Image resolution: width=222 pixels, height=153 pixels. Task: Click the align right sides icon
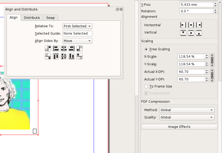point(72,48)
